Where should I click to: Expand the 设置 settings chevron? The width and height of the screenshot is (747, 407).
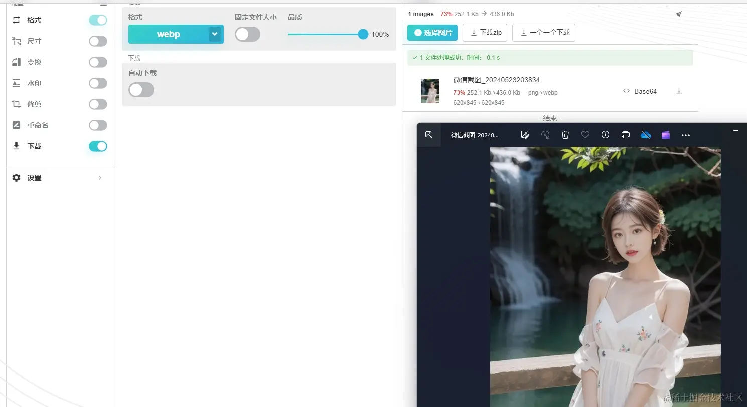100,178
